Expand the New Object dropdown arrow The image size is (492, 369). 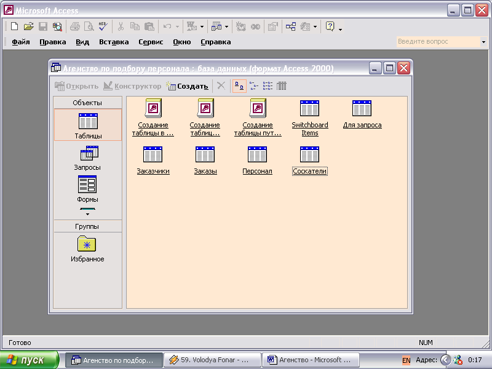tap(315, 26)
